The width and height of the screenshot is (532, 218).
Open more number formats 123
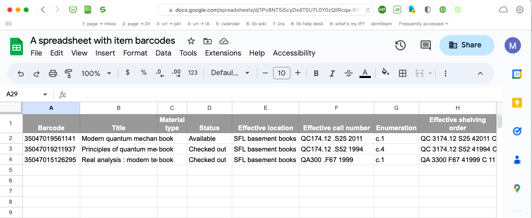(193, 73)
